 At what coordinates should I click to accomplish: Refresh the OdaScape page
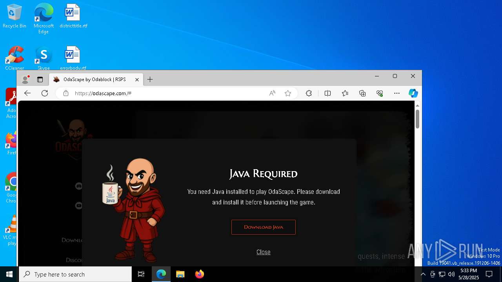point(45,93)
